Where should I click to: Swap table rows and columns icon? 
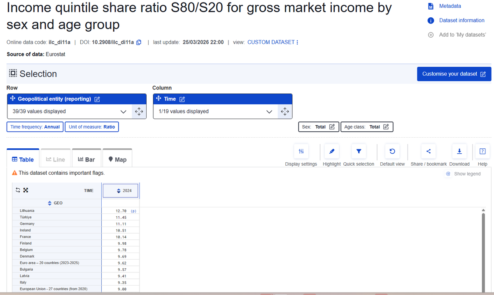tap(18, 190)
